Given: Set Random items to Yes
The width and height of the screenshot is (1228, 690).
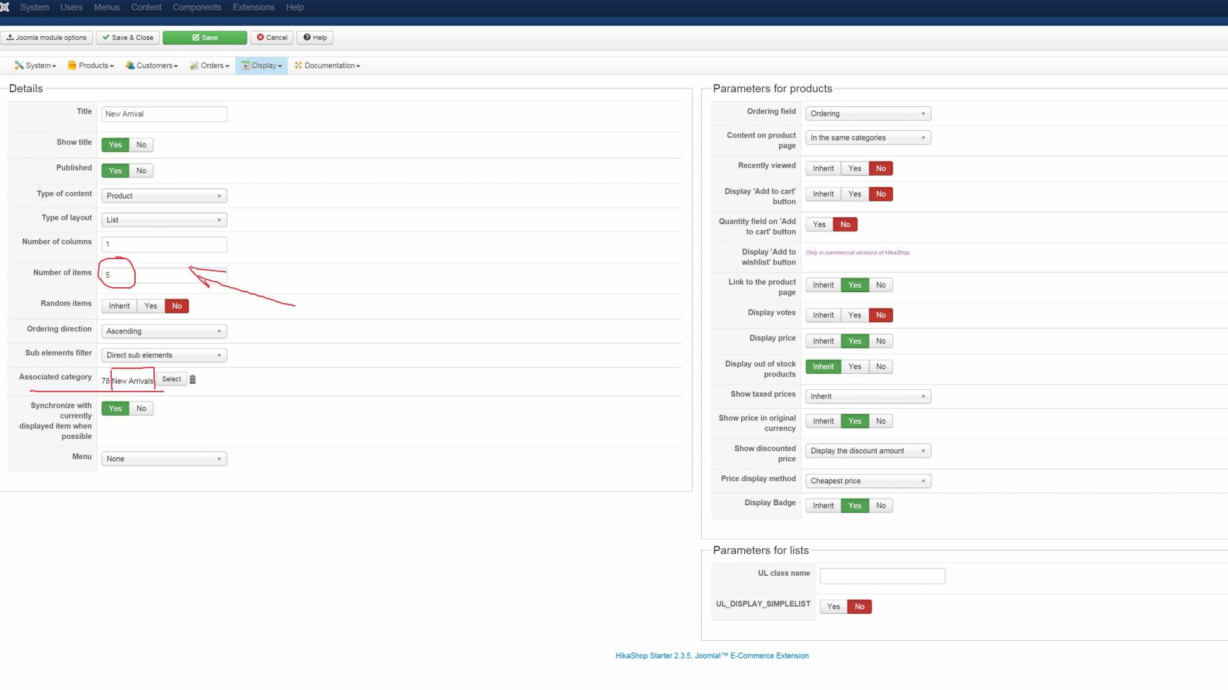Looking at the screenshot, I should (x=150, y=306).
